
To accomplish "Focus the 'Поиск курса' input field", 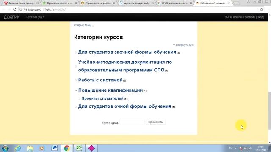I will point(132,122).
